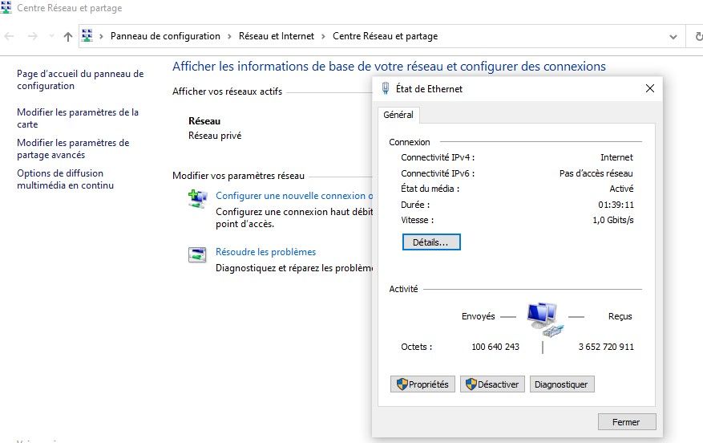Open Modifier les paramètres de la carte
The height and width of the screenshot is (443, 703).
(x=78, y=118)
